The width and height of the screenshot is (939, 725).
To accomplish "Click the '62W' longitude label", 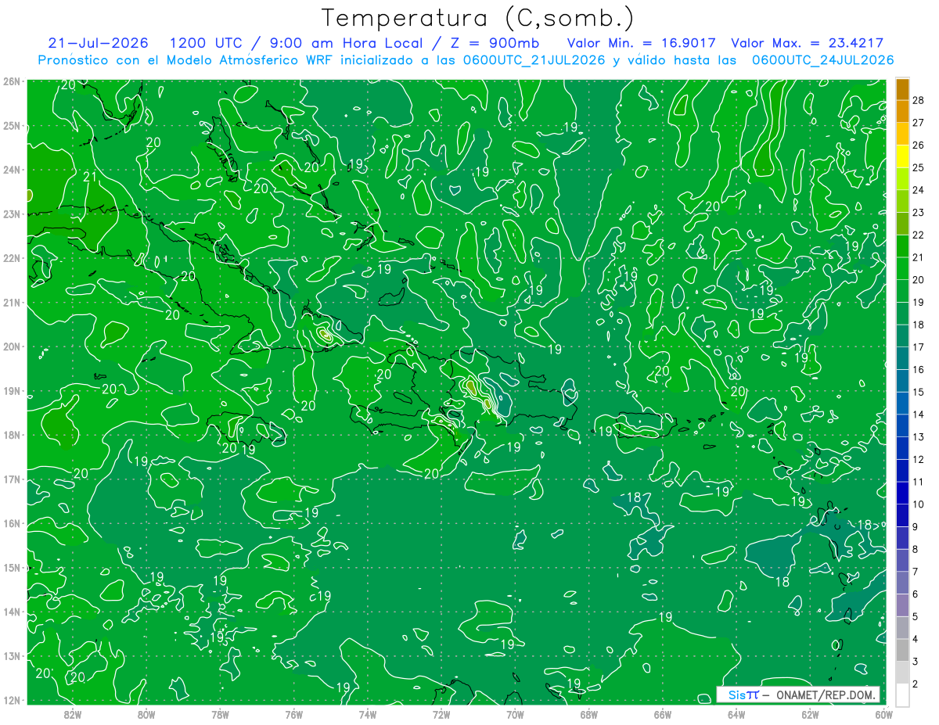I will tap(810, 713).
